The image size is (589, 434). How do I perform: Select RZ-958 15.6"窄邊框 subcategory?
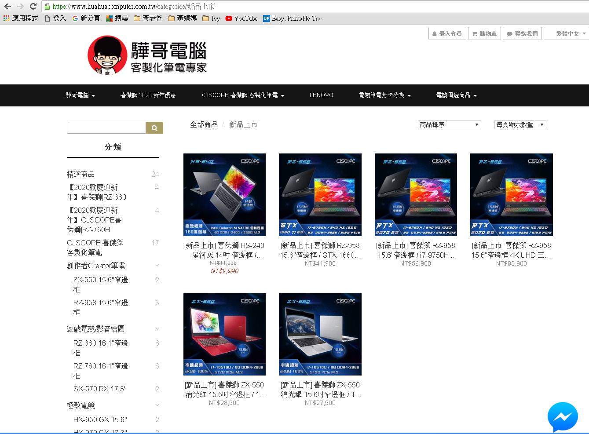tap(101, 307)
